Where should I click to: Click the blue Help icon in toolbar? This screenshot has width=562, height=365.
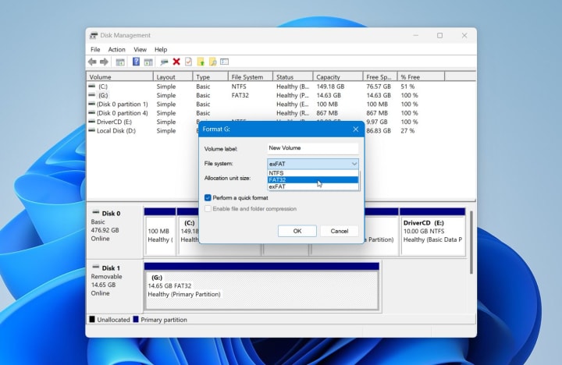click(136, 62)
